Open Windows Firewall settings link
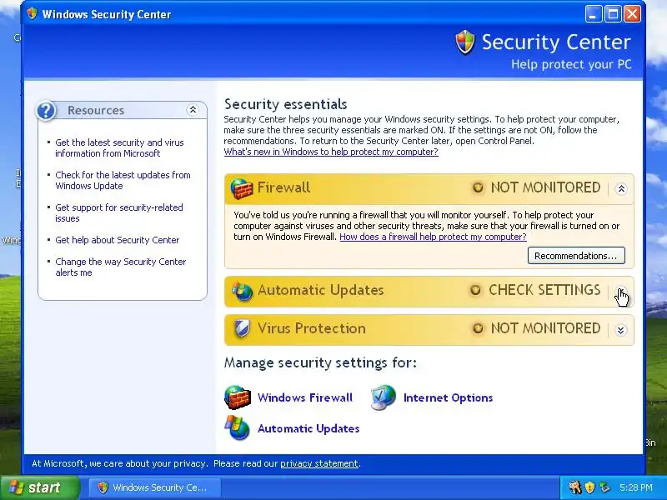The height and width of the screenshot is (500, 667). 305,397
